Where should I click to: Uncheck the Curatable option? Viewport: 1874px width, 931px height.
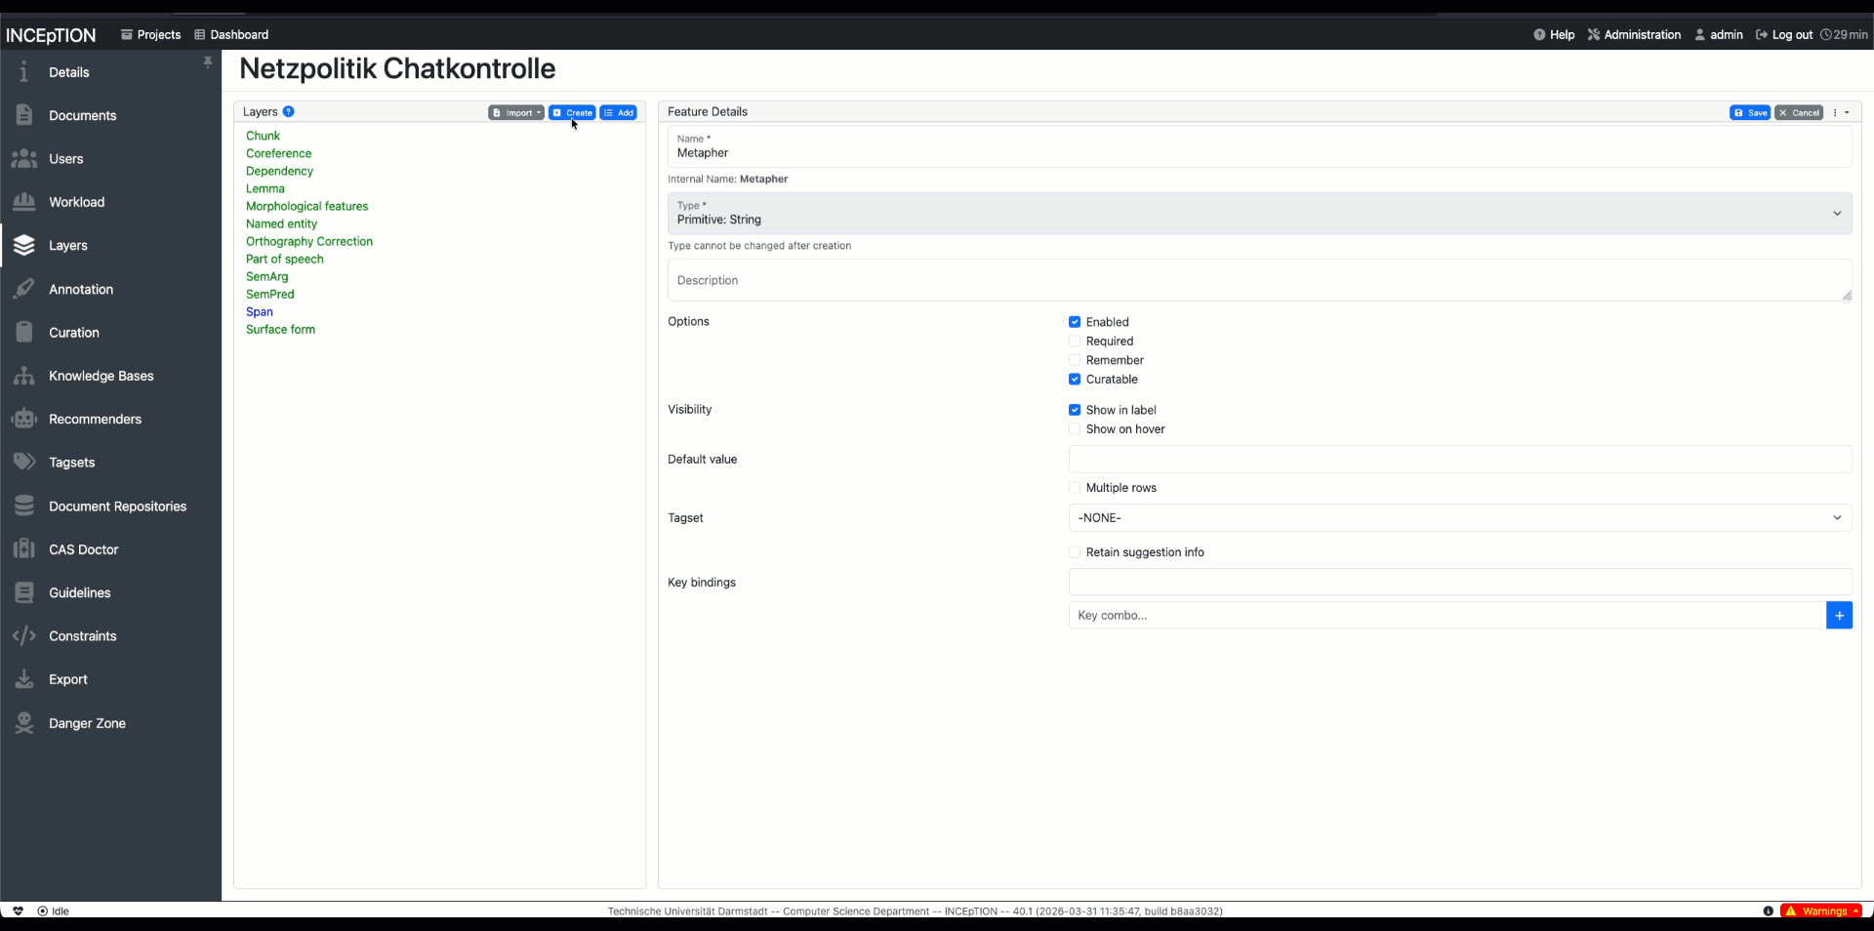tap(1075, 380)
